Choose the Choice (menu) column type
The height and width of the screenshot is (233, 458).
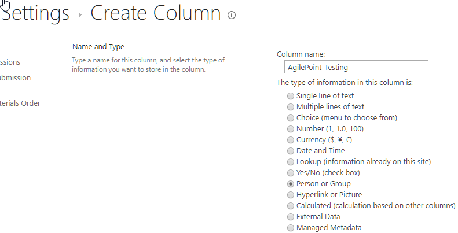point(291,118)
